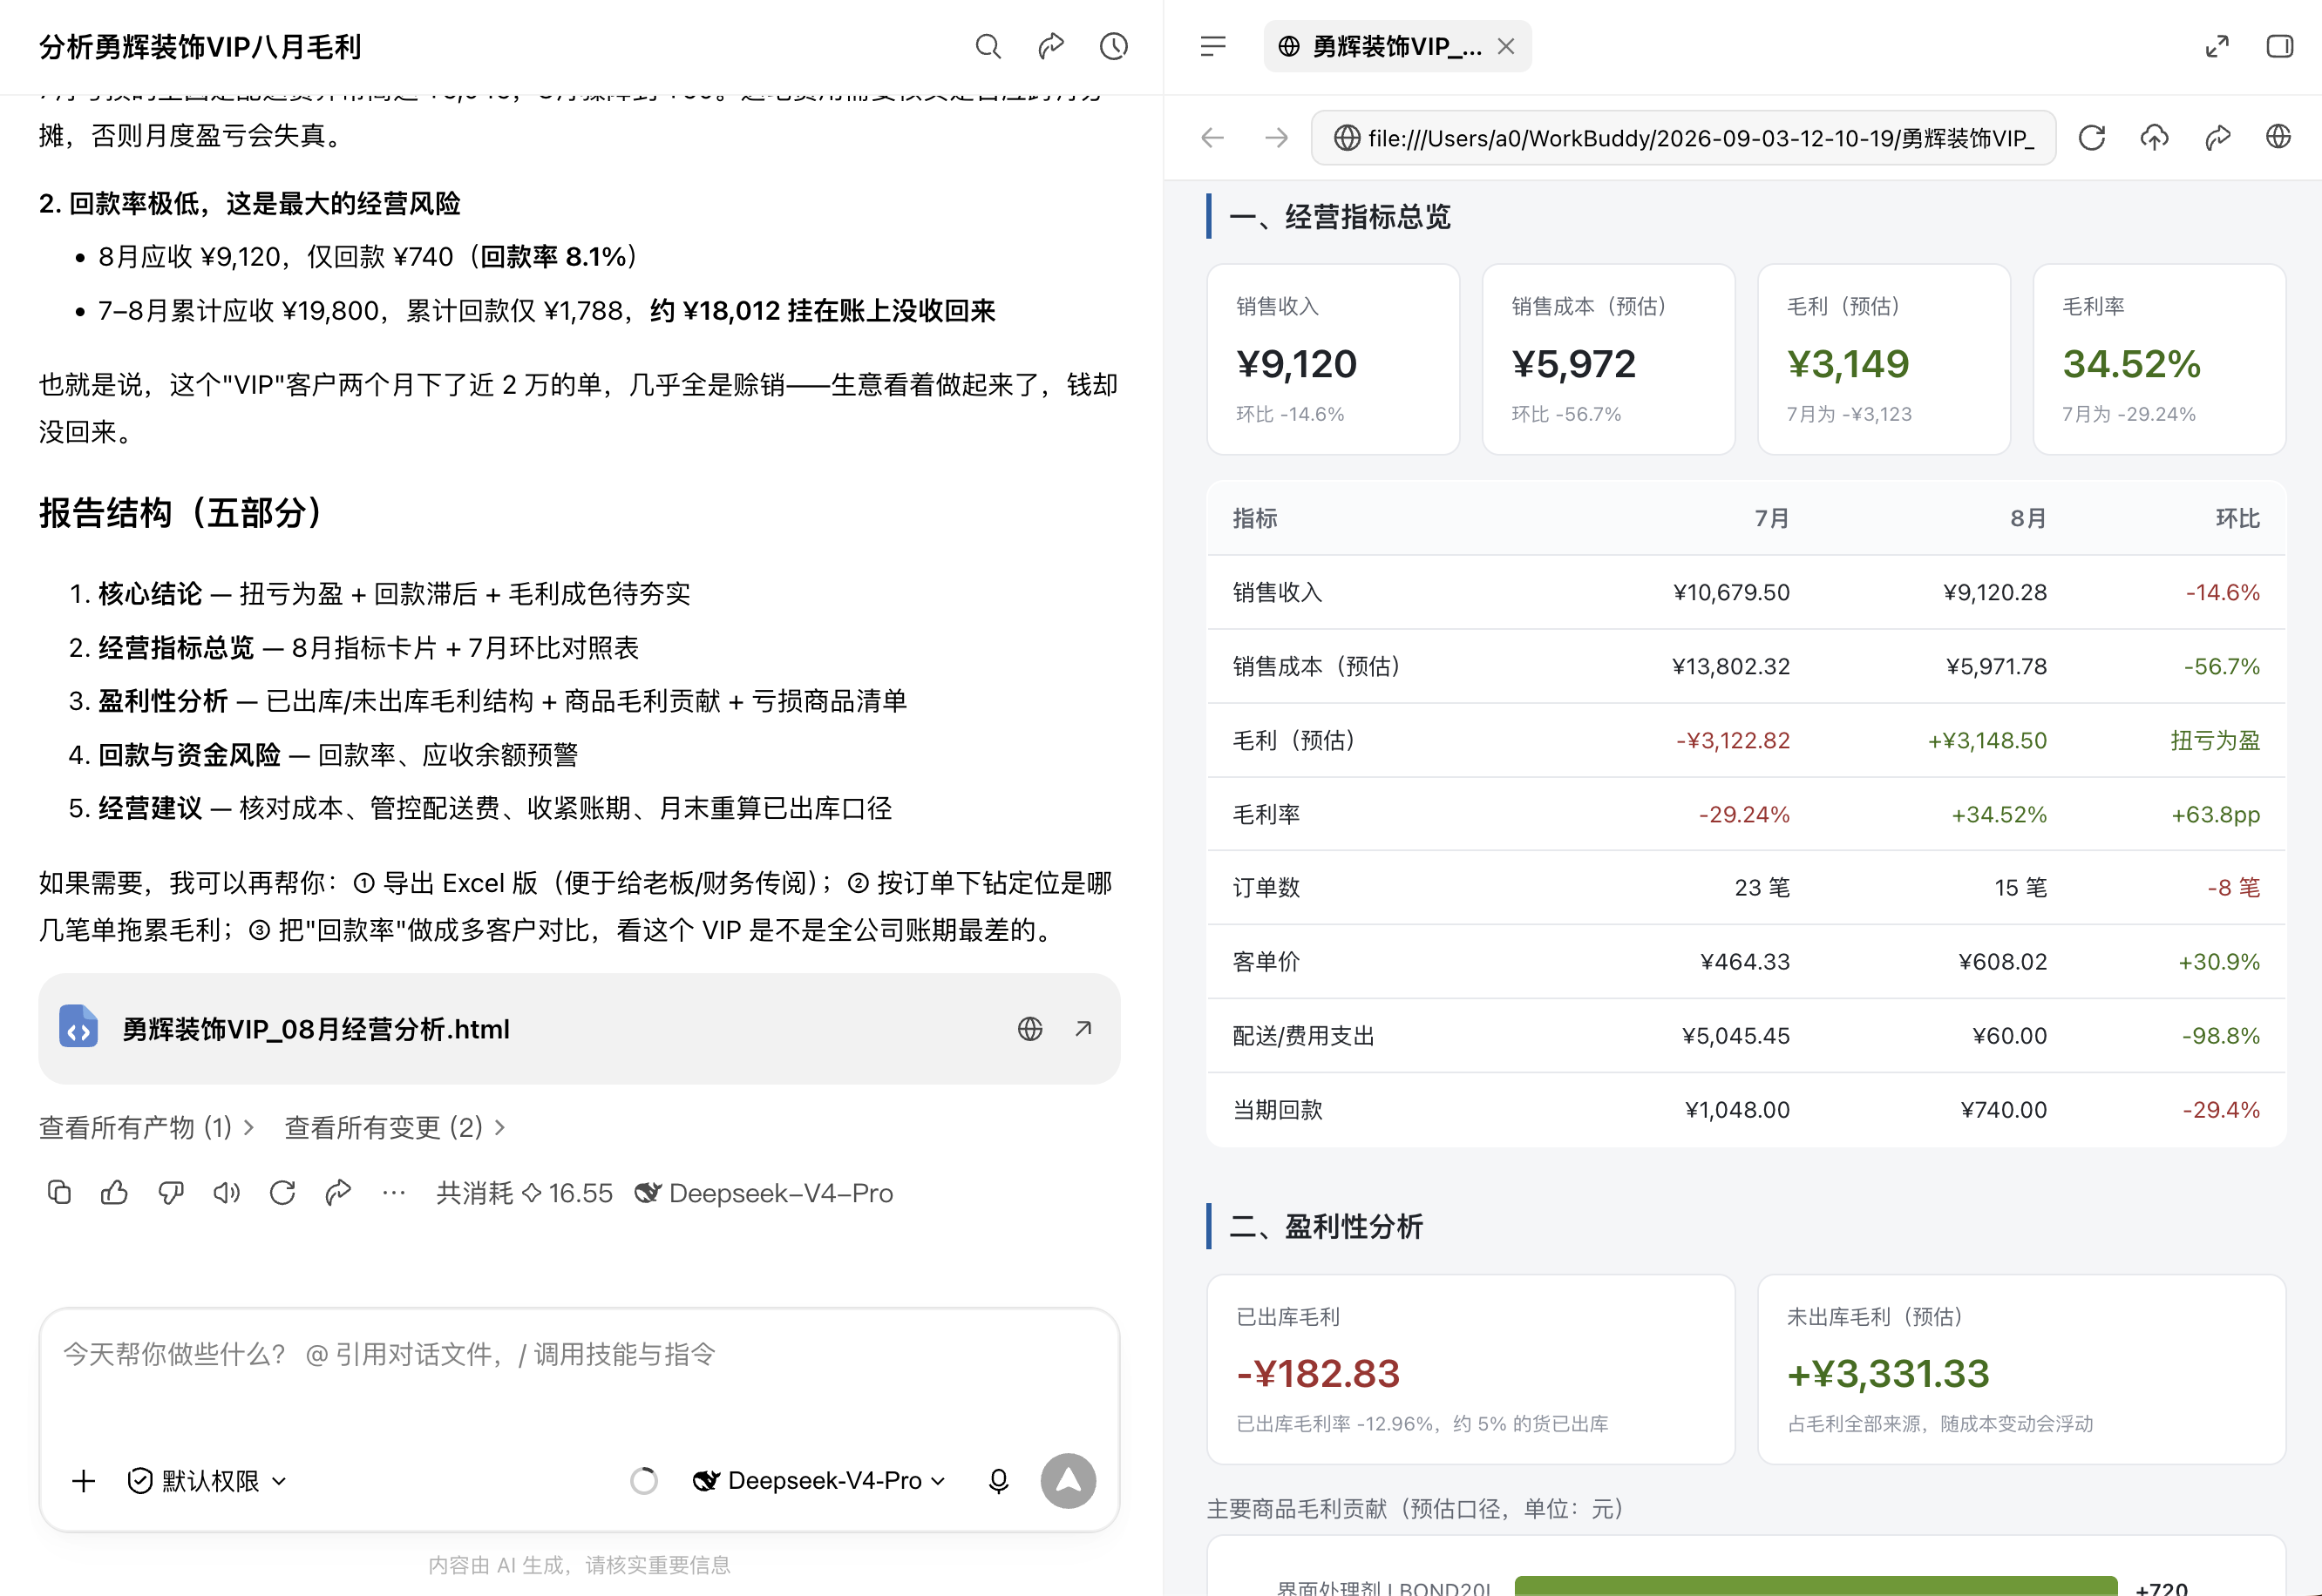Open preview in external browser globe icon
The height and width of the screenshot is (1596, 2322).
coord(2278,137)
